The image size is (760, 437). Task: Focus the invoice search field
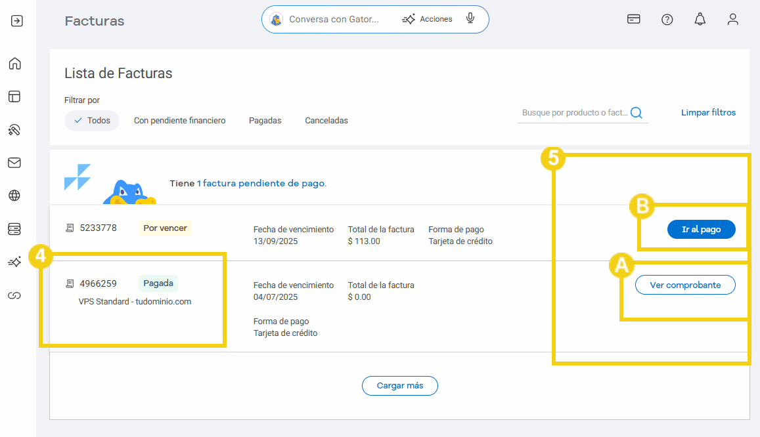[575, 113]
